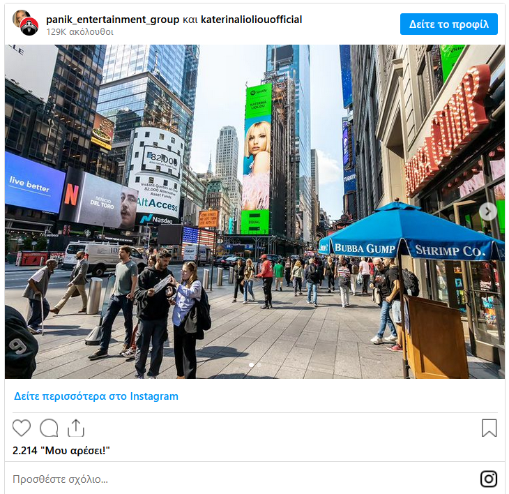Viewport: 509px width, 494px height.
Task: Select the first carousel dot indicator
Action: coord(251,365)
